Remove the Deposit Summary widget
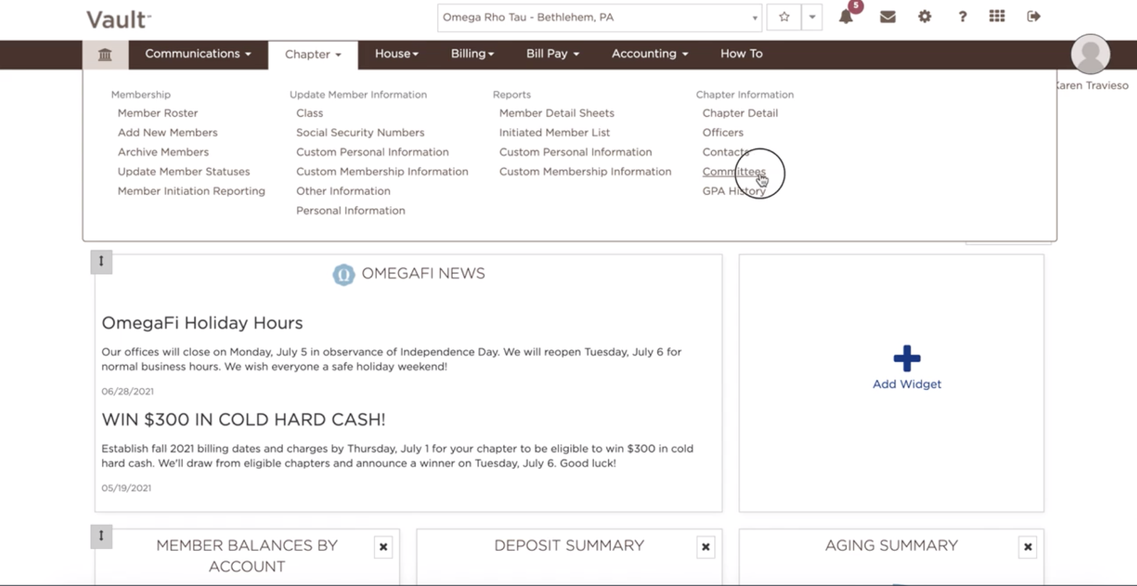The height and width of the screenshot is (586, 1137). (705, 547)
